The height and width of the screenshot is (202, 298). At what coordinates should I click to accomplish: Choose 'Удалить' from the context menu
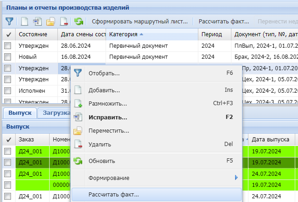tap(100, 145)
